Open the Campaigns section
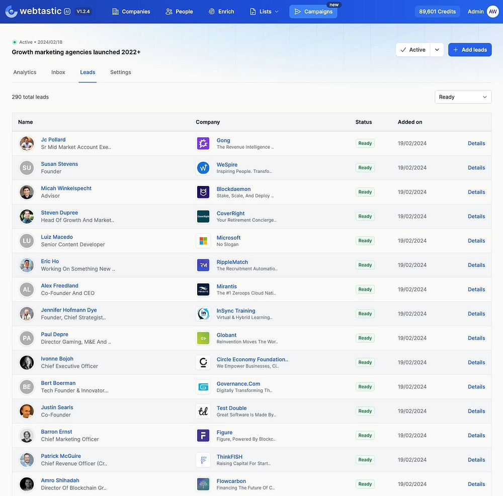 click(x=313, y=12)
